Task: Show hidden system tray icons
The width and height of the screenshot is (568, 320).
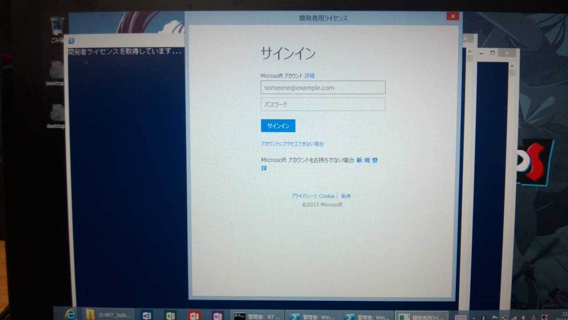Action: [x=474, y=318]
